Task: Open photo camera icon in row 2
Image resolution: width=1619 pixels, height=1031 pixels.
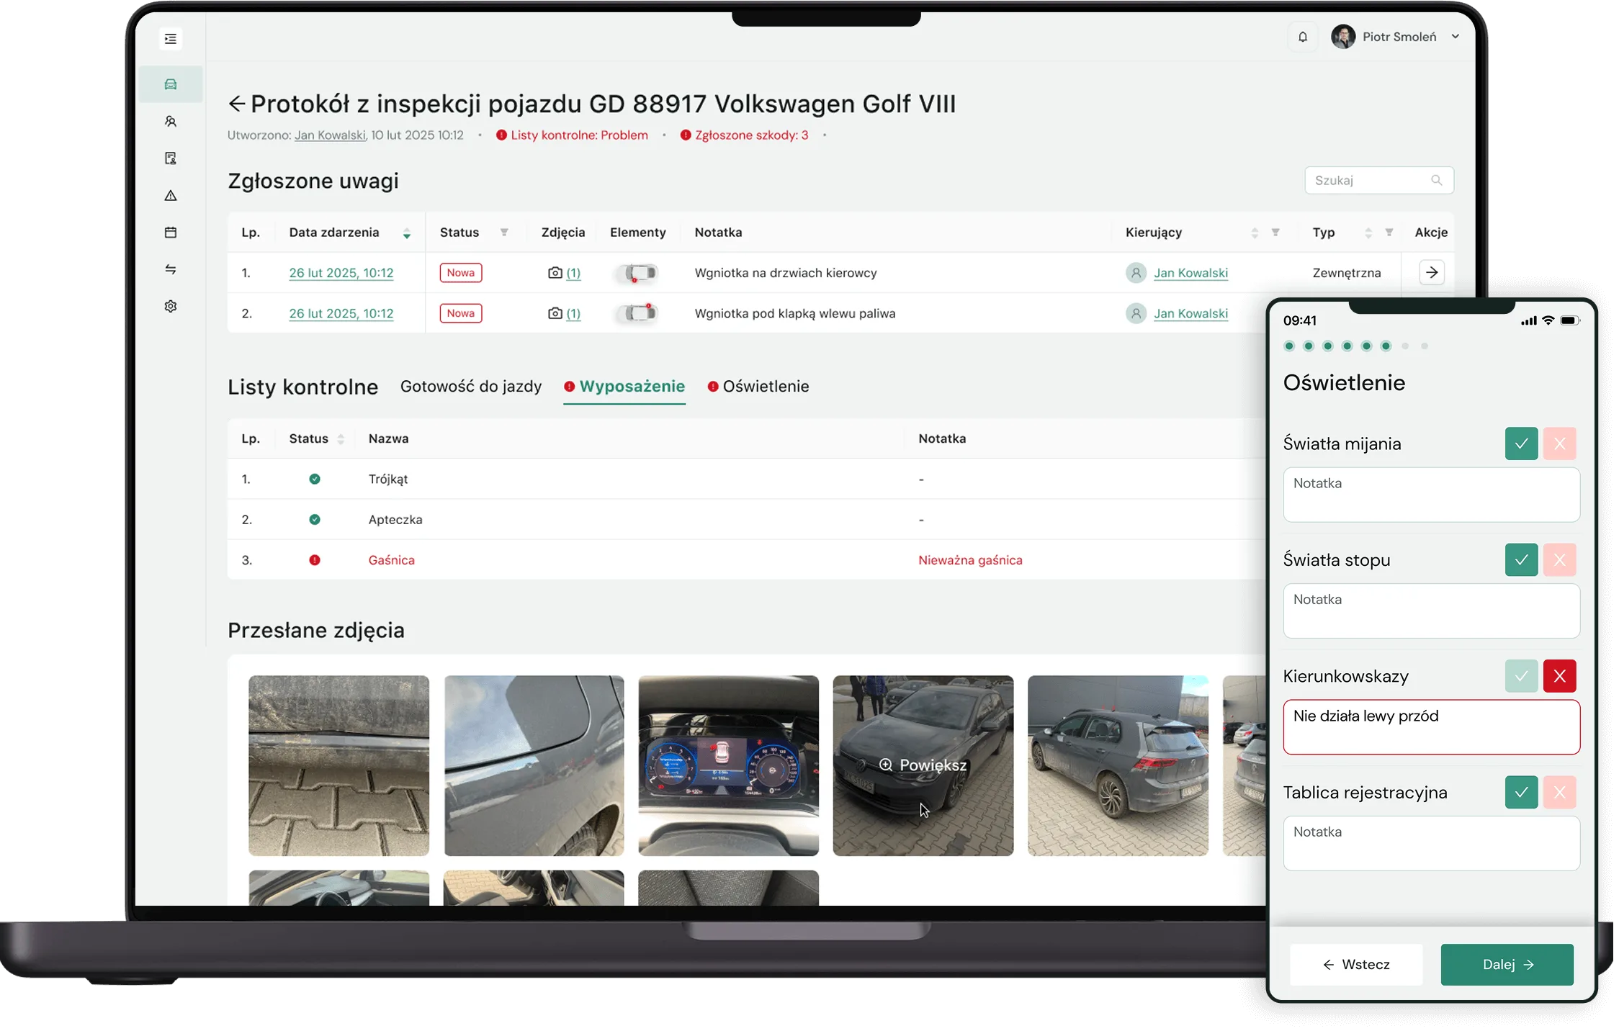Action: tap(555, 313)
